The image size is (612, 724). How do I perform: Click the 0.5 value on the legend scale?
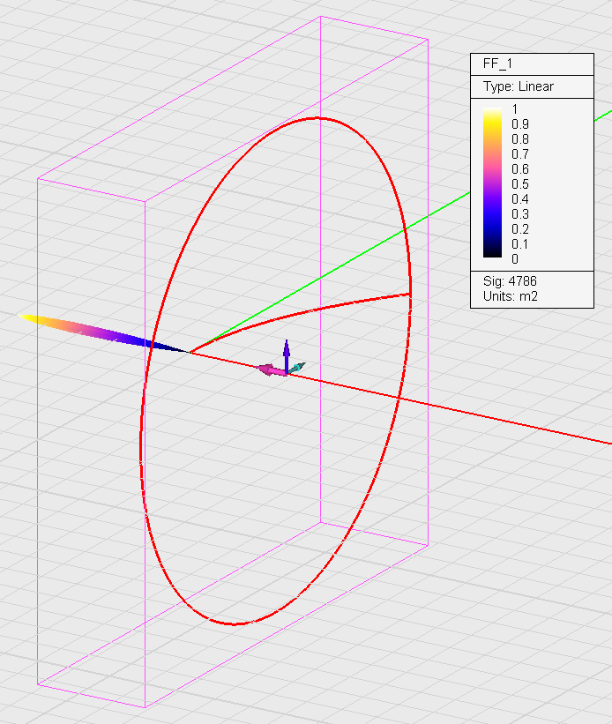tap(519, 184)
